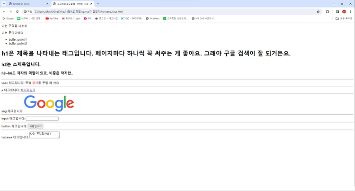
Task: Open the YouTube bookmark
Action: 52,18
